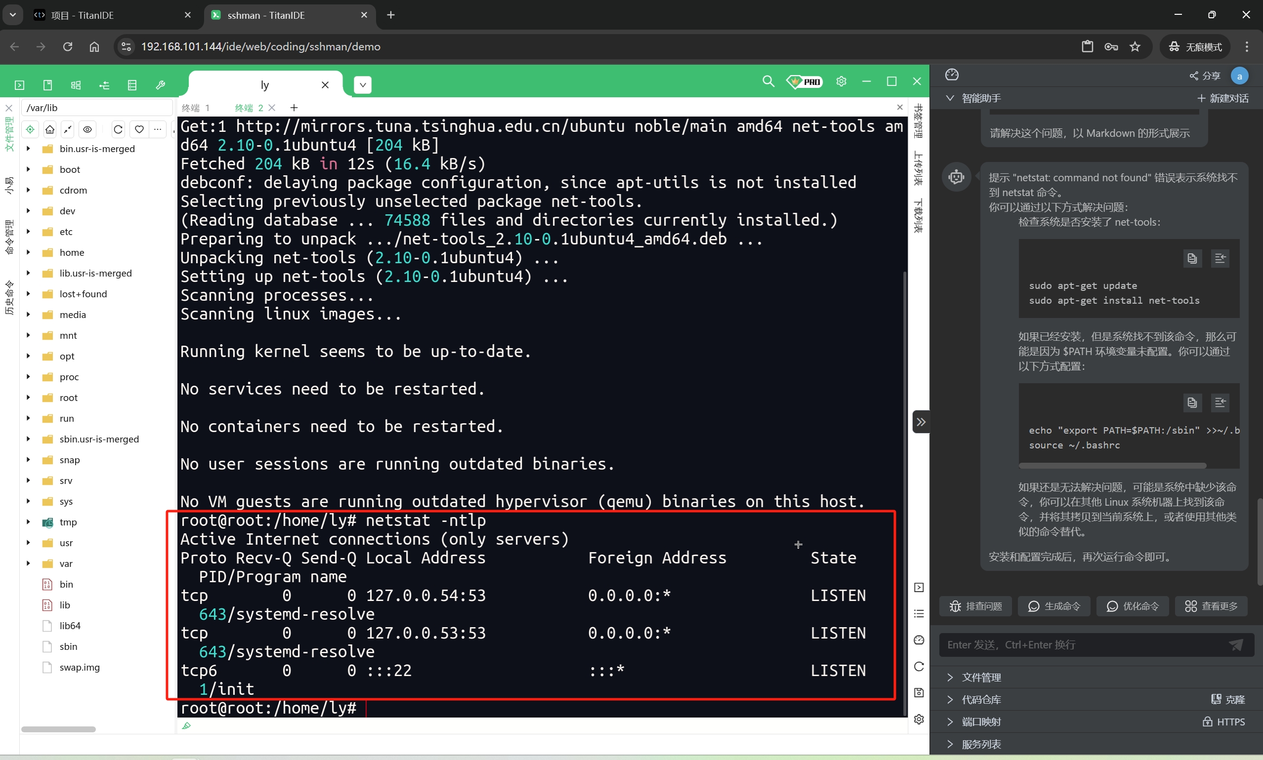The height and width of the screenshot is (760, 1263).
Task: Open more file actions ellipsis menu
Action: coord(158,129)
